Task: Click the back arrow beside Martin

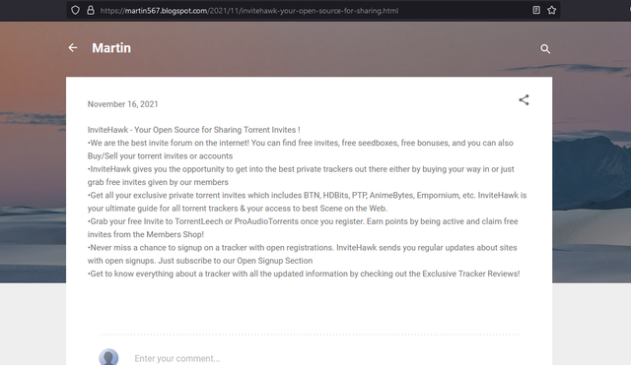Action: (x=73, y=48)
